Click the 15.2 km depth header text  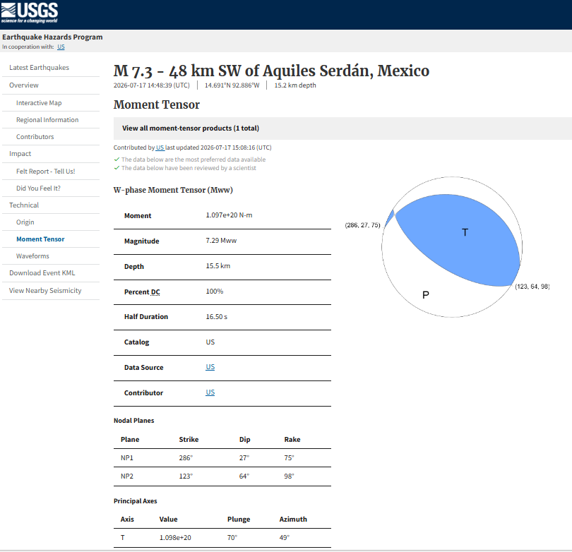point(295,85)
